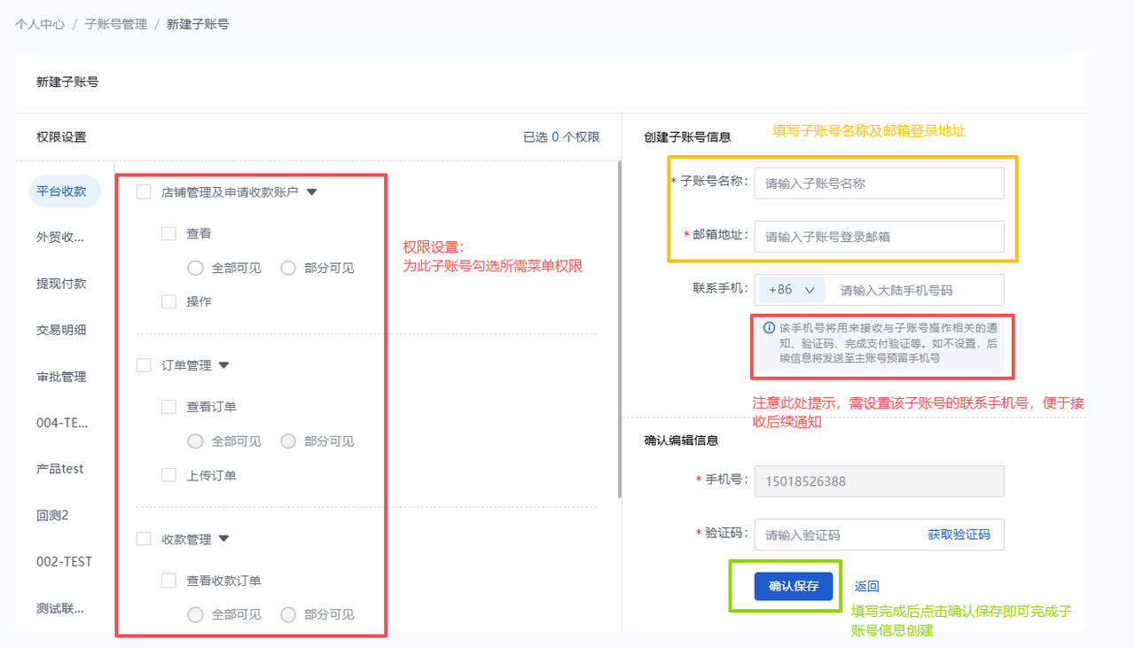Screen dimensions: 1135x648
Task: Switch to the 平台收款 tab
Action: 65,191
